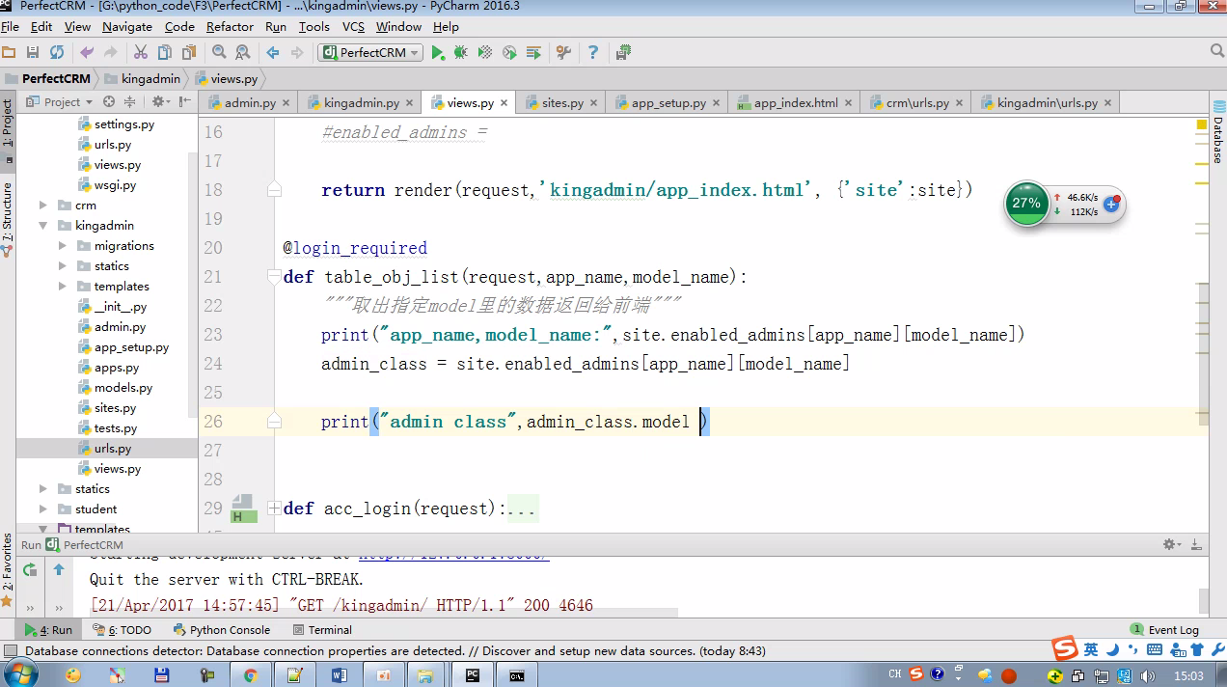Run the PerfectCRM configuration with green play icon
Viewport: 1227px width, 687px height.
pos(438,52)
